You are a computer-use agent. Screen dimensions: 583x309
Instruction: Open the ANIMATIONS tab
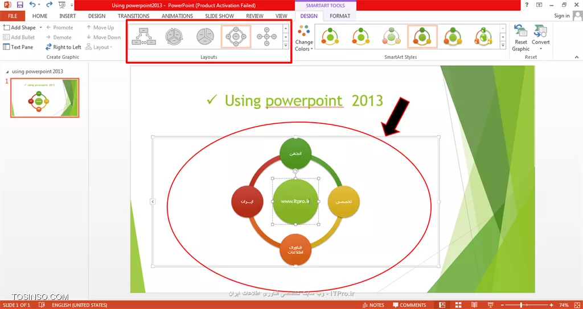click(178, 16)
